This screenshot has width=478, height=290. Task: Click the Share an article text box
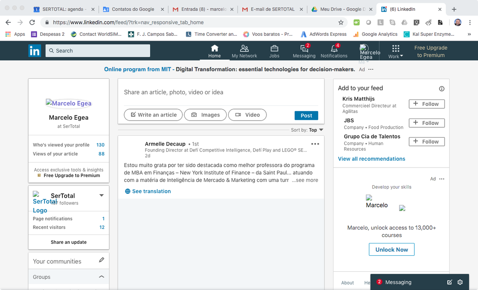point(221,92)
